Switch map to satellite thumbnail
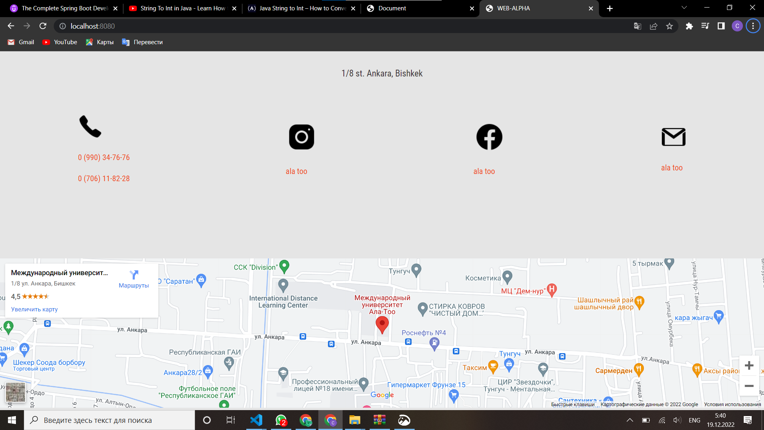This screenshot has height=430, width=764. pos(16,392)
